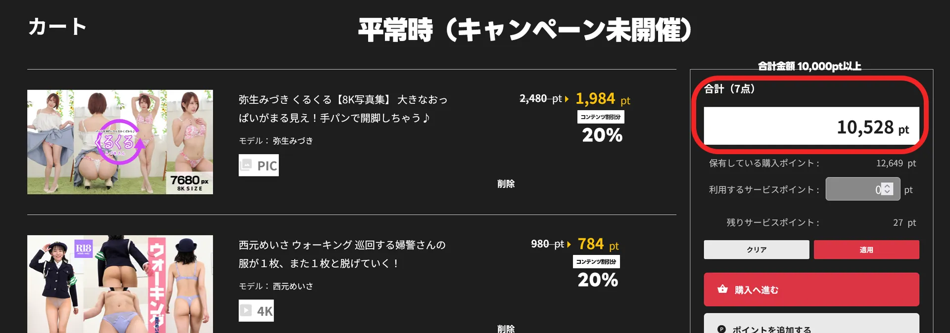
Task: Open the first cart item thumbnail
Action: click(x=120, y=142)
